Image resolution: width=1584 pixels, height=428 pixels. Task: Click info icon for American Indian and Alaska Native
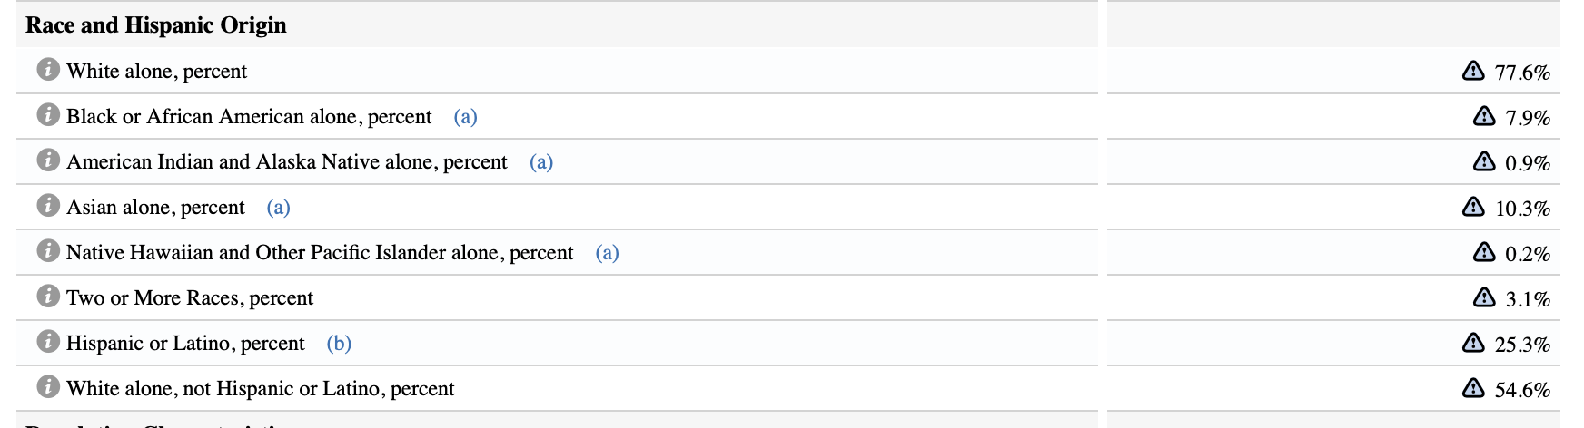click(48, 160)
